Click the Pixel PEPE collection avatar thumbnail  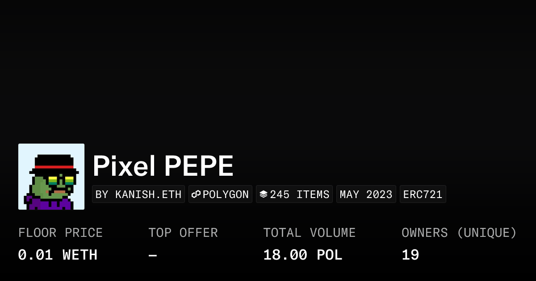51,177
